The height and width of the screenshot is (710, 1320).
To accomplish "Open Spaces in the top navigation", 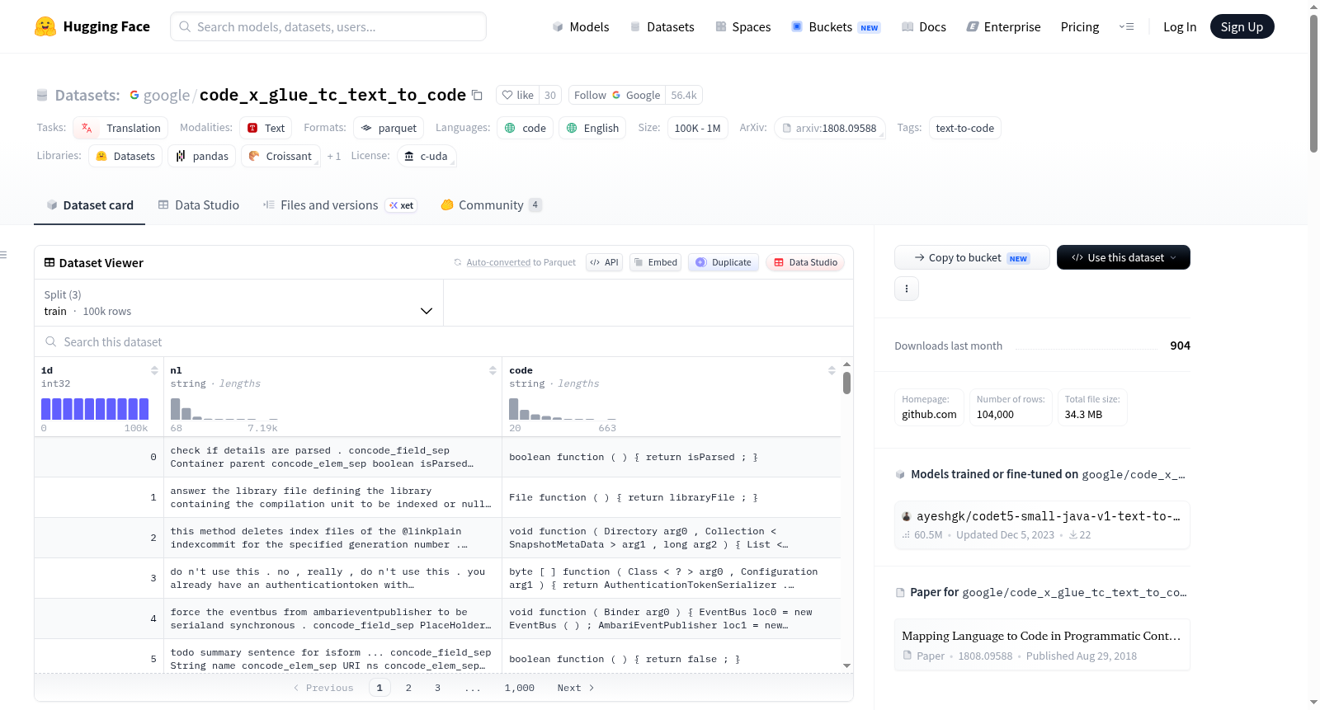I will 743,26.
